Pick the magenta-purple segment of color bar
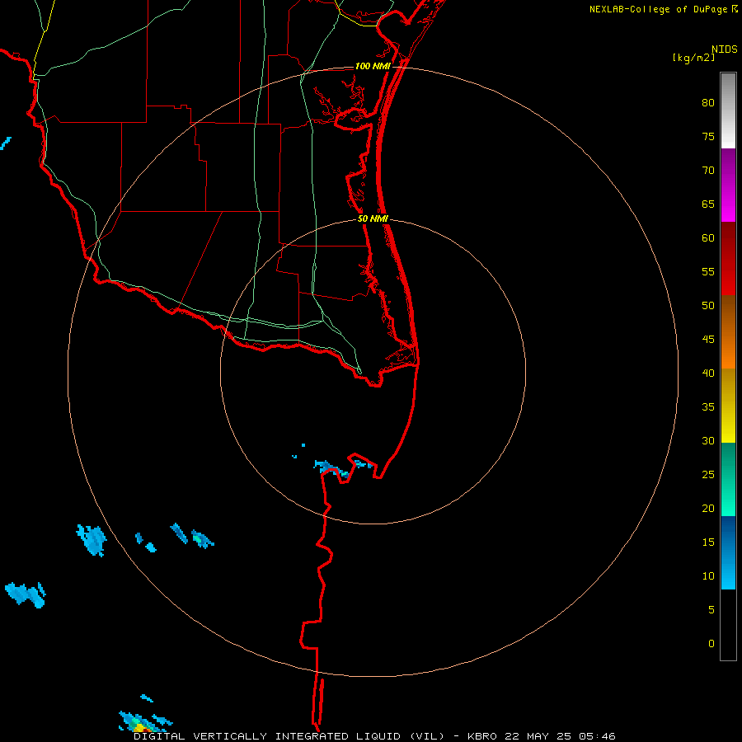This screenshot has width=742, height=742. tap(728, 185)
